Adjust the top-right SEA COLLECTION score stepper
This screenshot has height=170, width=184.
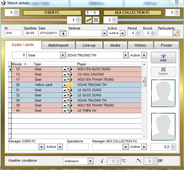pyautogui.click(x=177, y=13)
